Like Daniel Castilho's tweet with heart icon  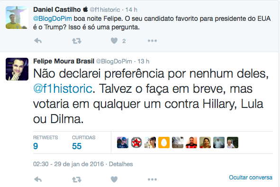pyautogui.click(x=114, y=41)
